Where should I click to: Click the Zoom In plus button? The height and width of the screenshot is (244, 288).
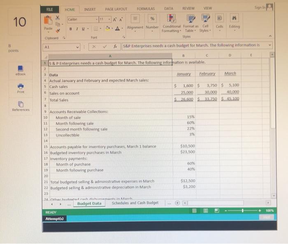click(x=260, y=211)
